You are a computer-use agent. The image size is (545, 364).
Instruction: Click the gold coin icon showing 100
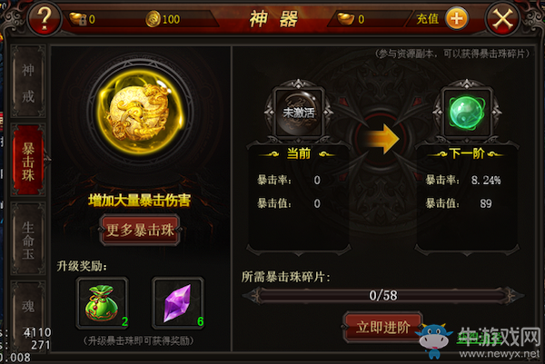click(153, 19)
